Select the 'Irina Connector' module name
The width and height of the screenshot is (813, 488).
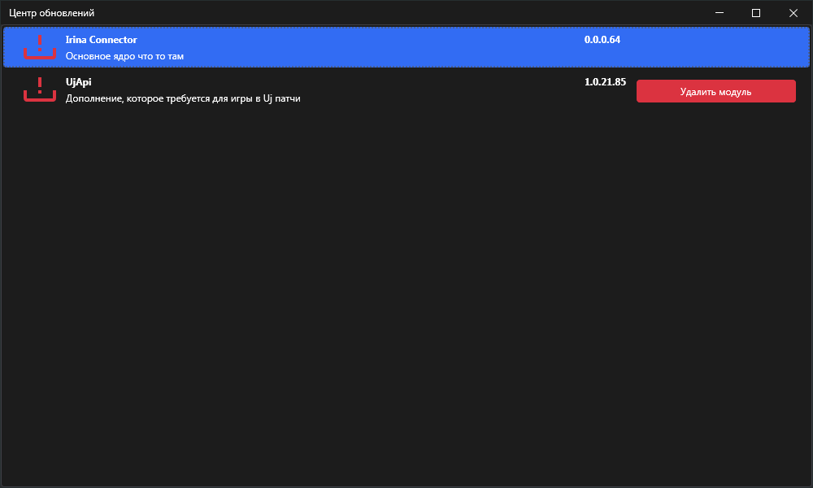101,40
